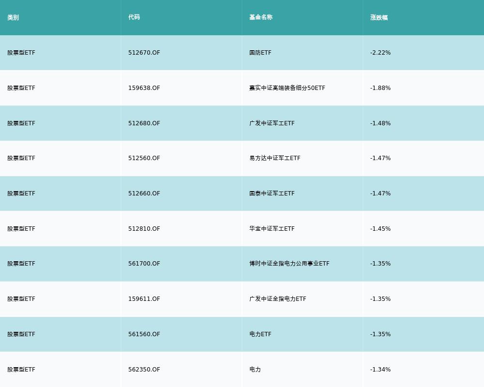The image size is (484, 387).
Task: Click 股票型ETF in the 562350.OF row
Action: coord(21,370)
